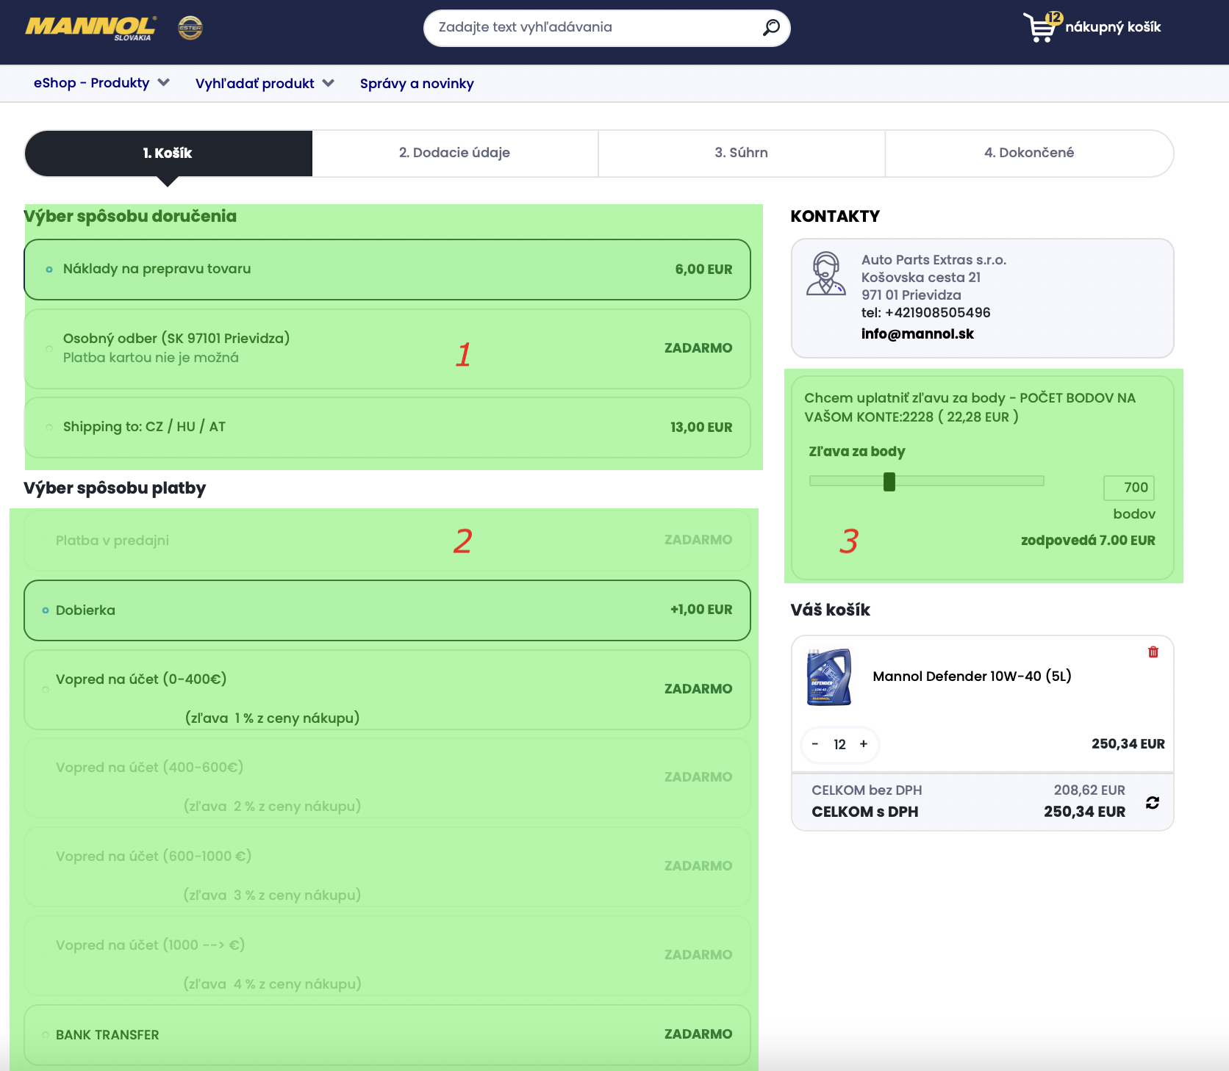The width and height of the screenshot is (1229, 1071).
Task: Delete Mannol Defender item with trash icon
Action: pos(1153,652)
